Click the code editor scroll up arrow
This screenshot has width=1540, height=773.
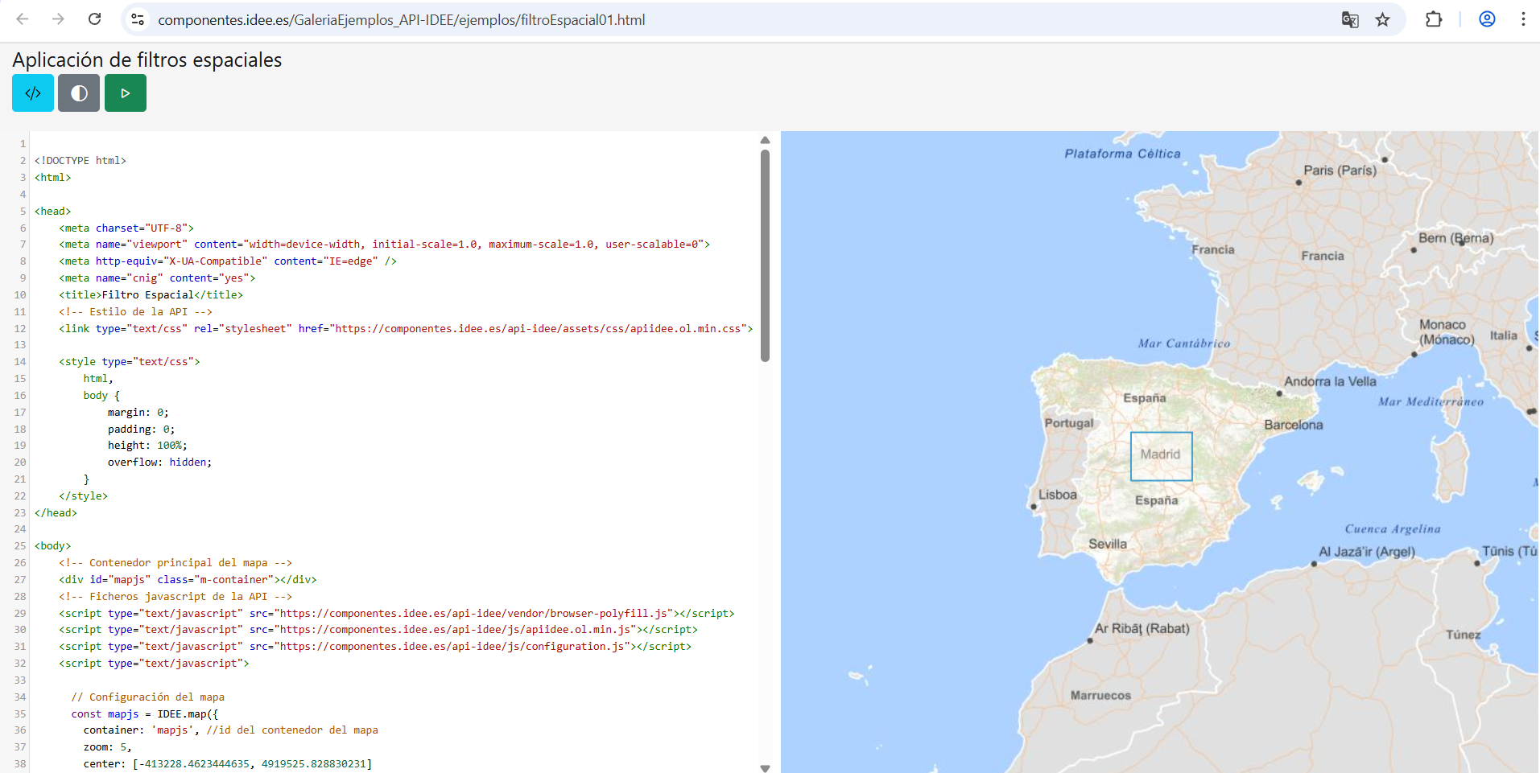click(x=765, y=140)
